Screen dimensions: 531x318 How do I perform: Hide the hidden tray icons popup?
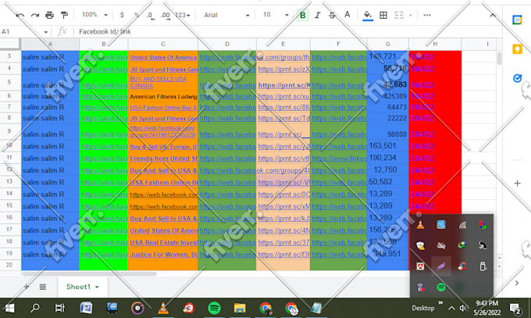(451, 308)
